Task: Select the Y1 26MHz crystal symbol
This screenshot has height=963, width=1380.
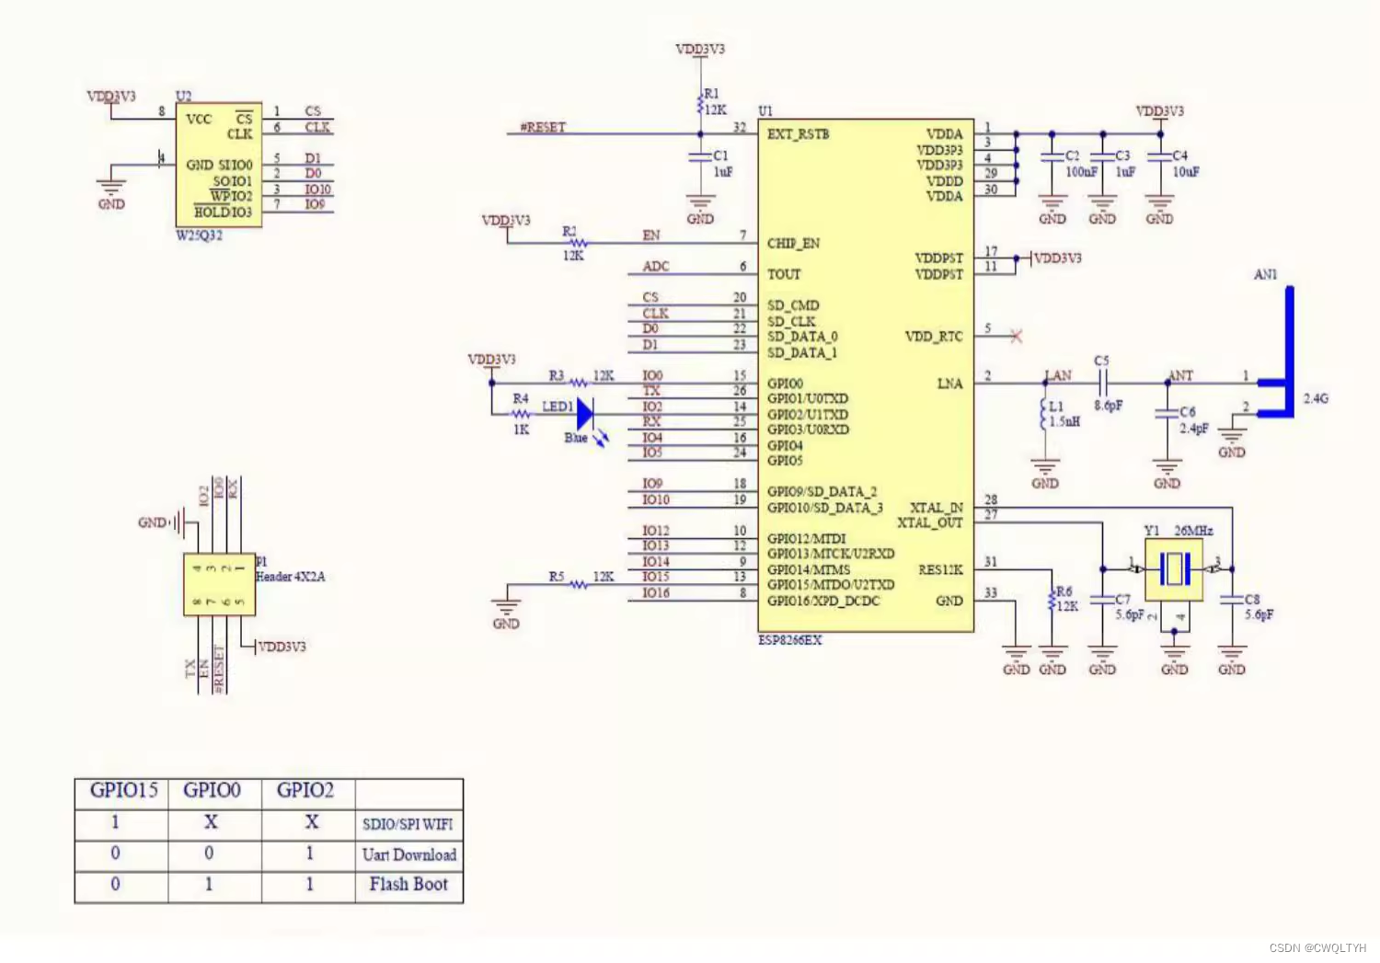Action: [x=1175, y=569]
